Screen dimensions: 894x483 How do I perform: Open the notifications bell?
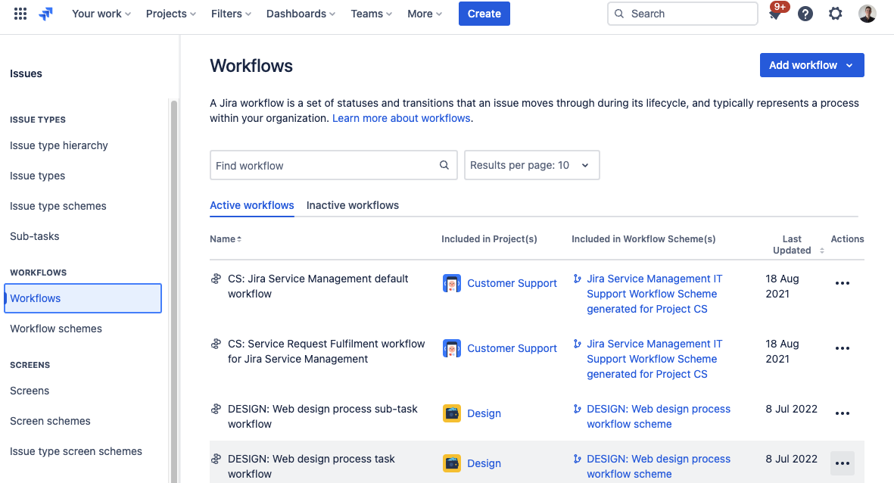tap(774, 13)
